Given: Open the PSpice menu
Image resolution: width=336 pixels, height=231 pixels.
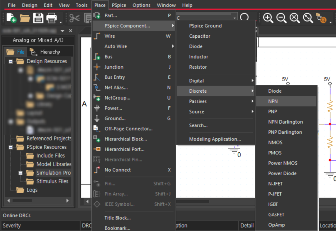Looking at the screenshot, I should coord(119,5).
